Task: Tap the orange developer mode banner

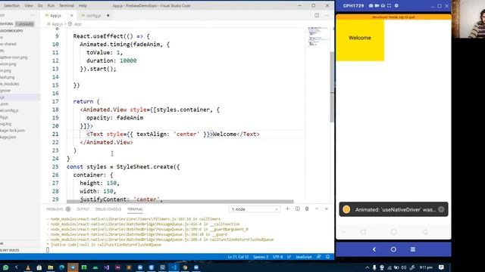Action: (393, 17)
